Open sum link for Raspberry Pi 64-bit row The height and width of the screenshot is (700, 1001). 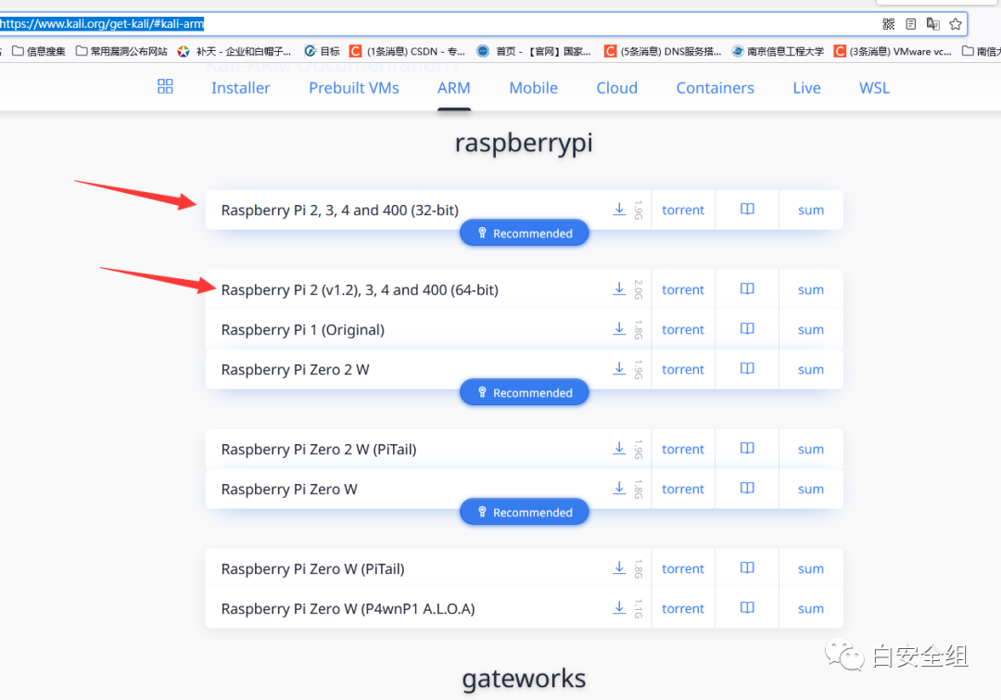811,290
